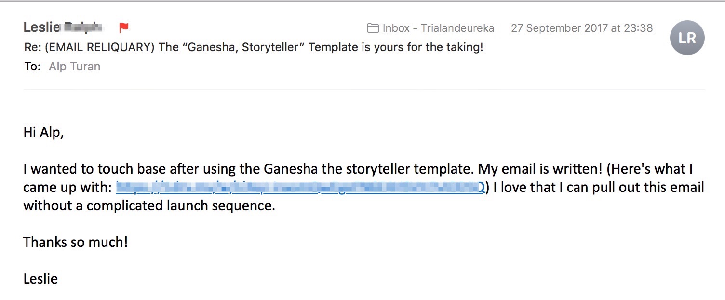
Task: Click the blurred surname beside Leslie
Action: point(83,28)
